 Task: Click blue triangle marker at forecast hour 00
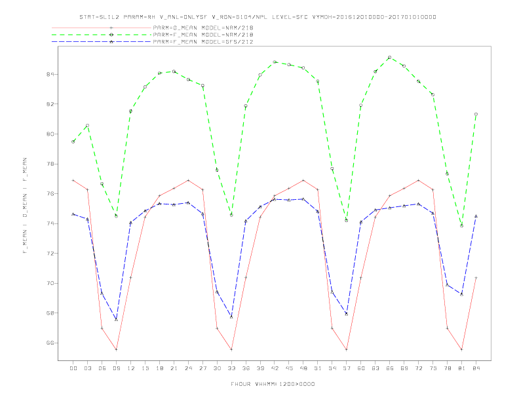[73, 214]
